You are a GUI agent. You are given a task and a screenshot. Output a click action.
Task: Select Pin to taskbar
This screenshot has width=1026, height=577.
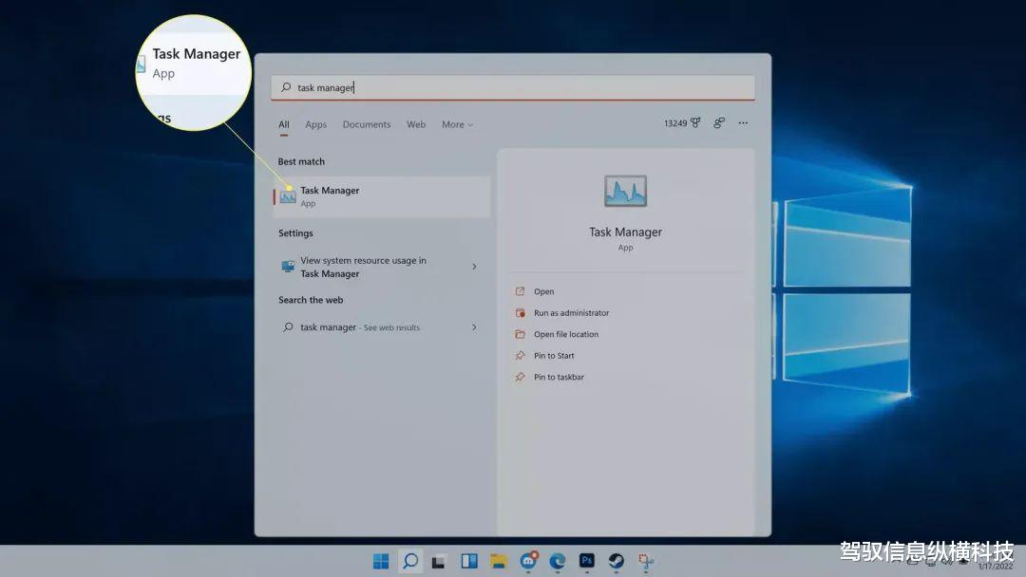pos(560,377)
